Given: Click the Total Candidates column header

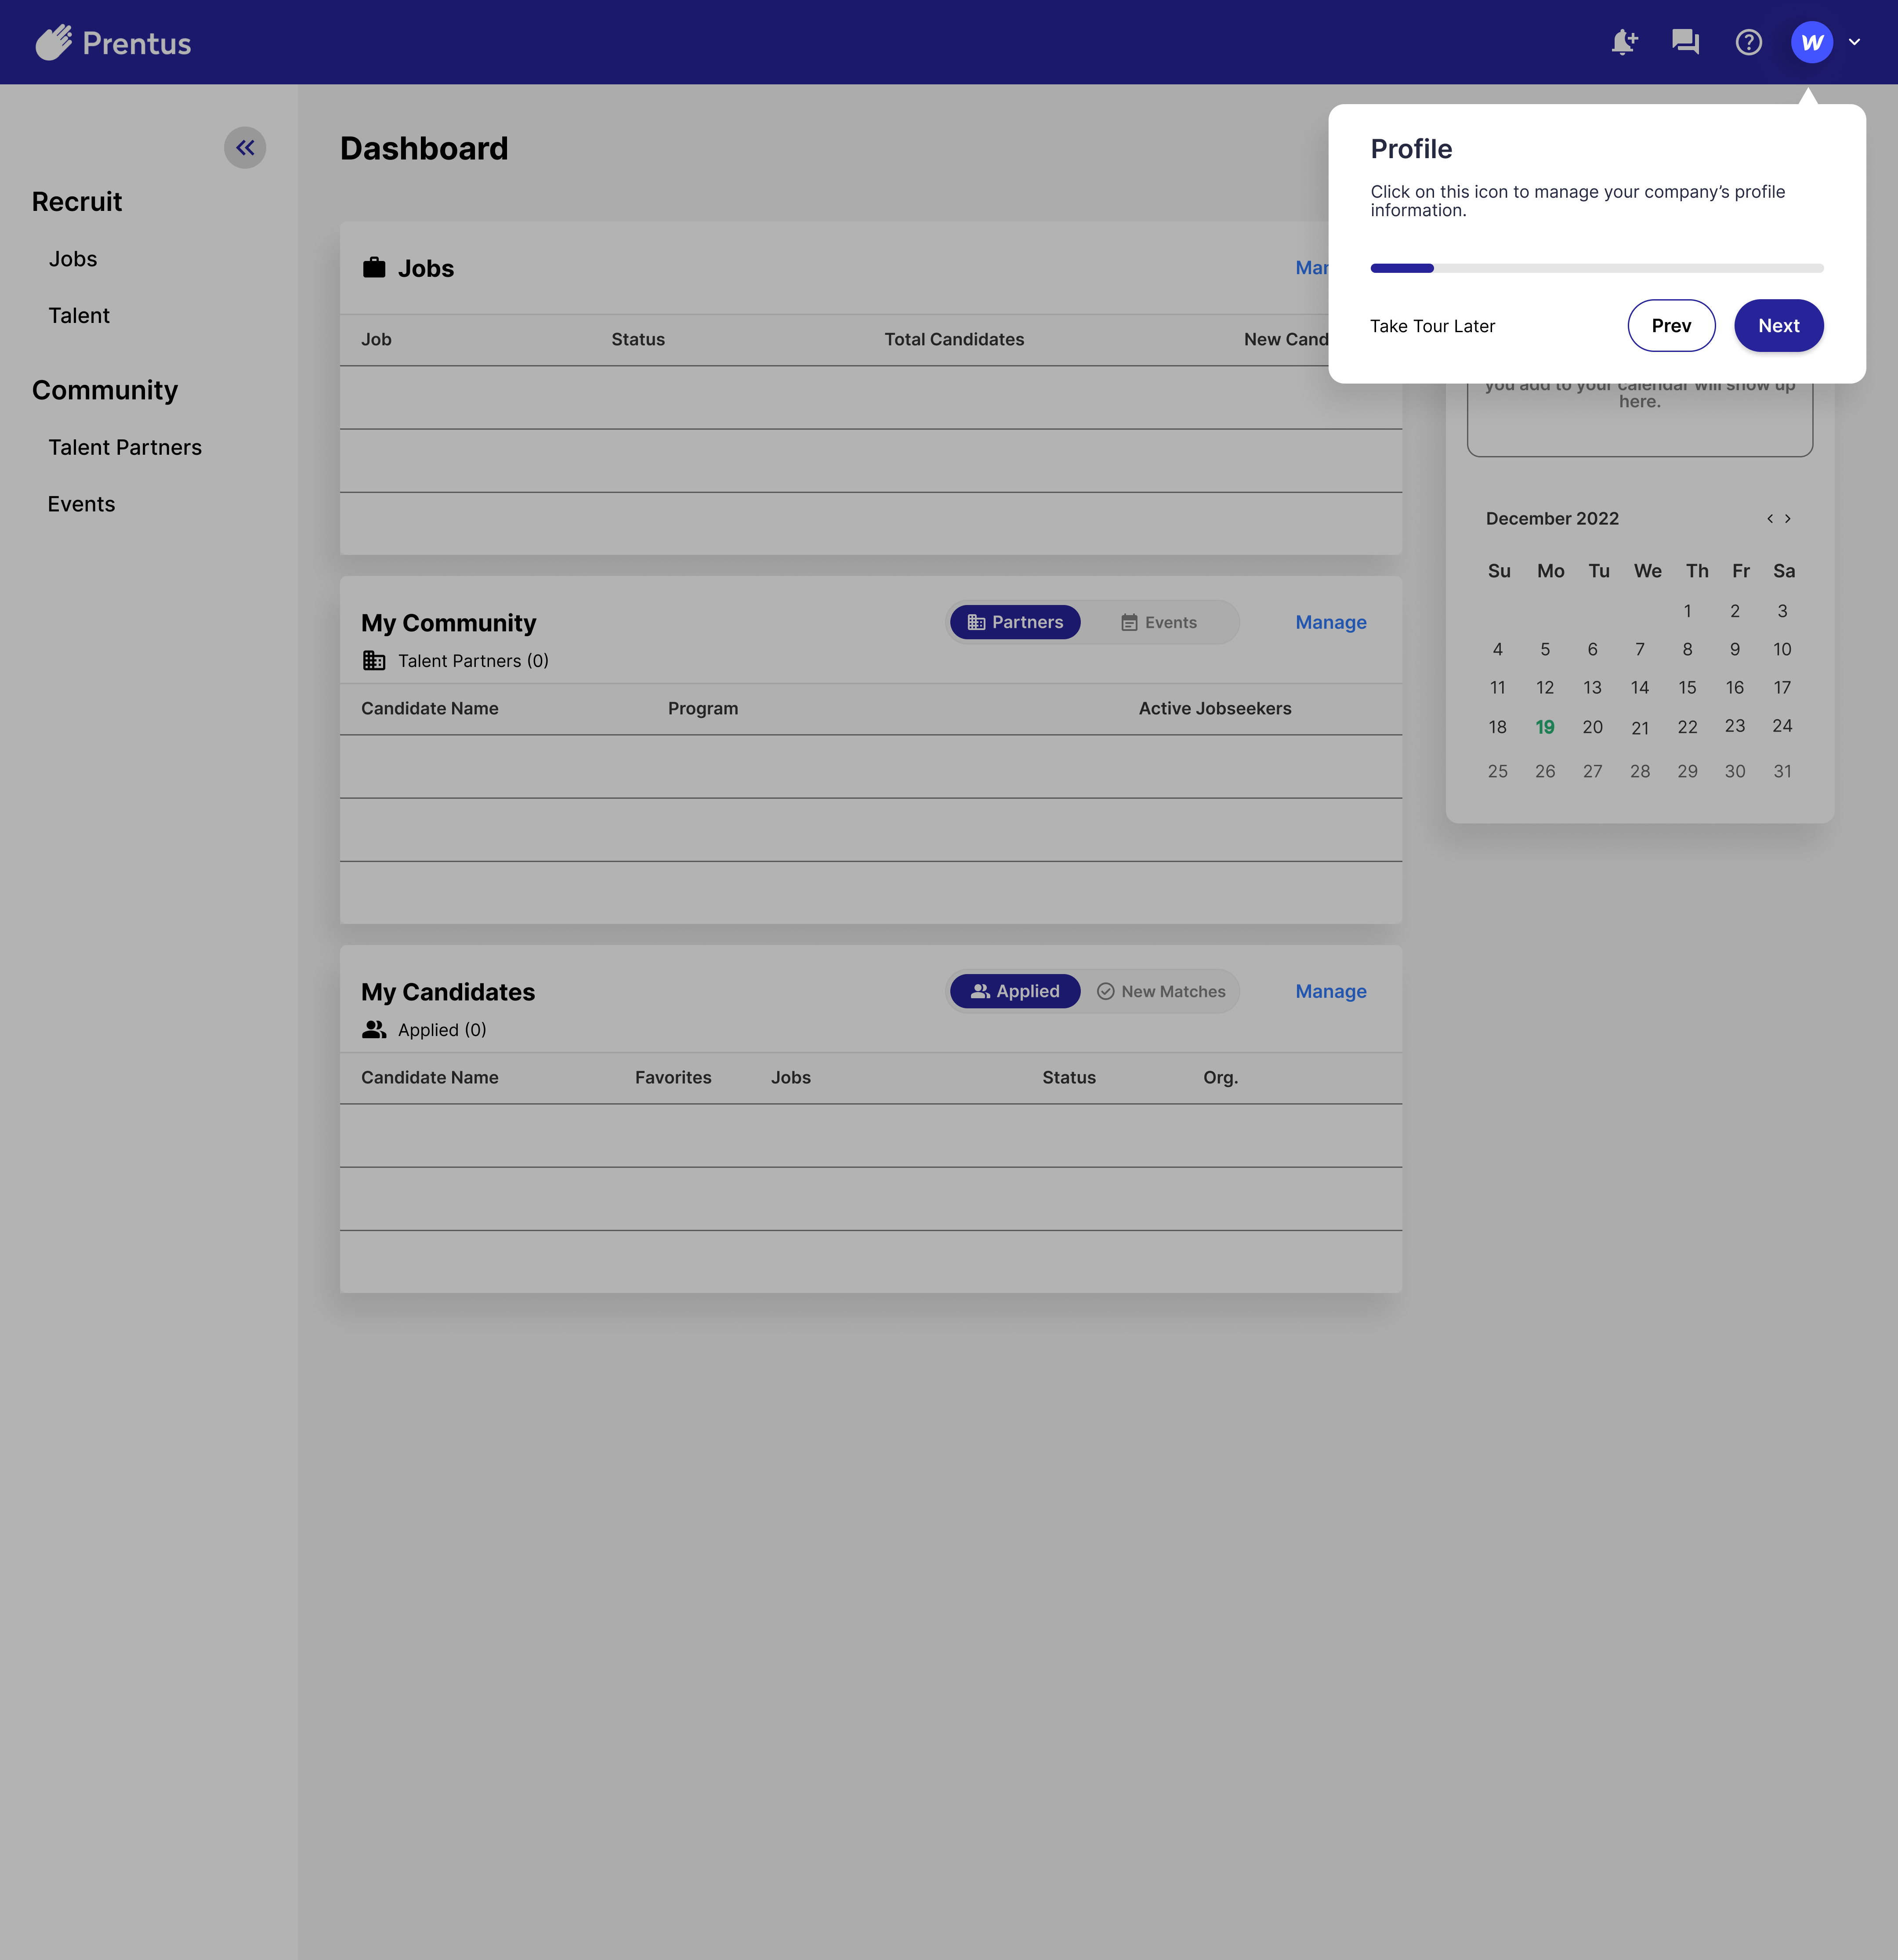Looking at the screenshot, I should coord(954,340).
